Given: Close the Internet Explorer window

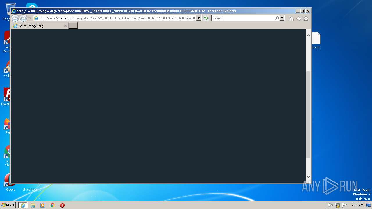Looking at the screenshot, I should [308, 11].
